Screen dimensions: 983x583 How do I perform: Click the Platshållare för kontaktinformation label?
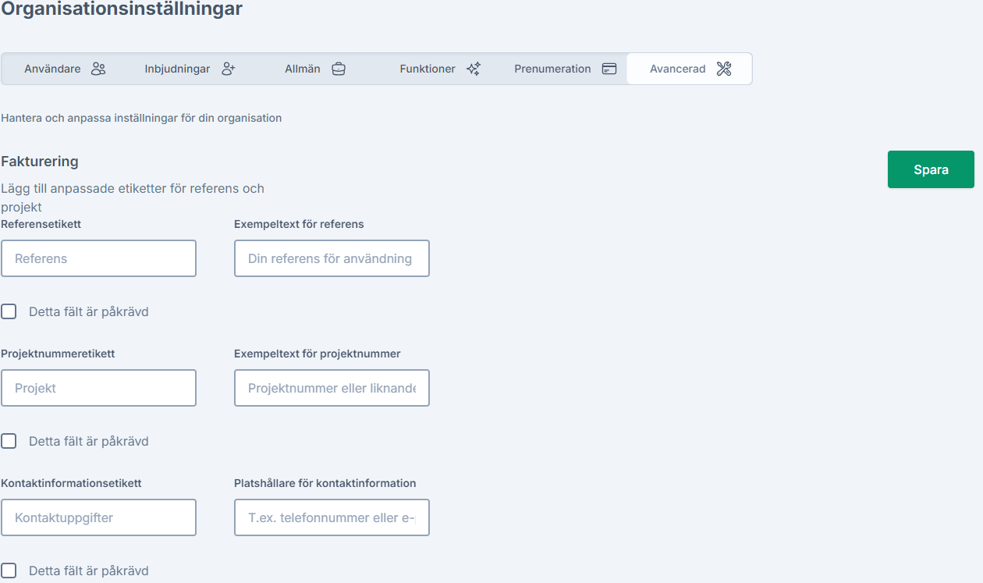(325, 483)
